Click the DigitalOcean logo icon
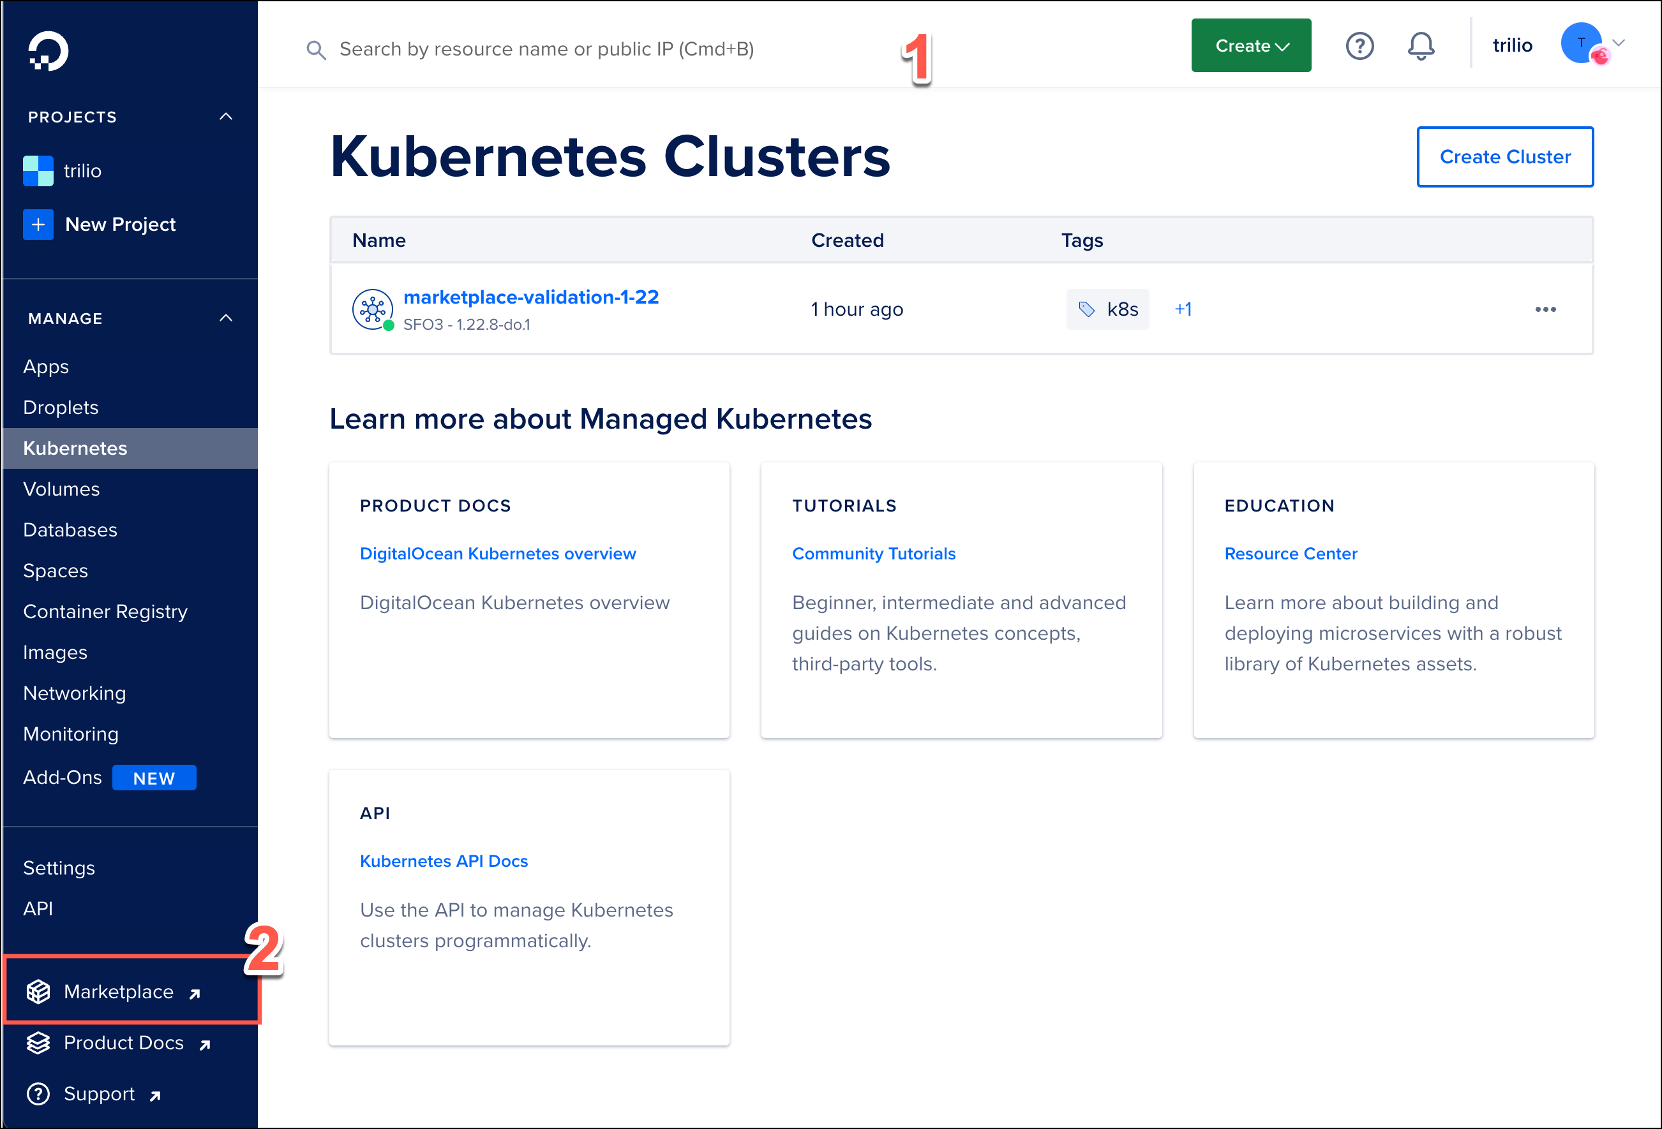This screenshot has width=1662, height=1129. (48, 51)
